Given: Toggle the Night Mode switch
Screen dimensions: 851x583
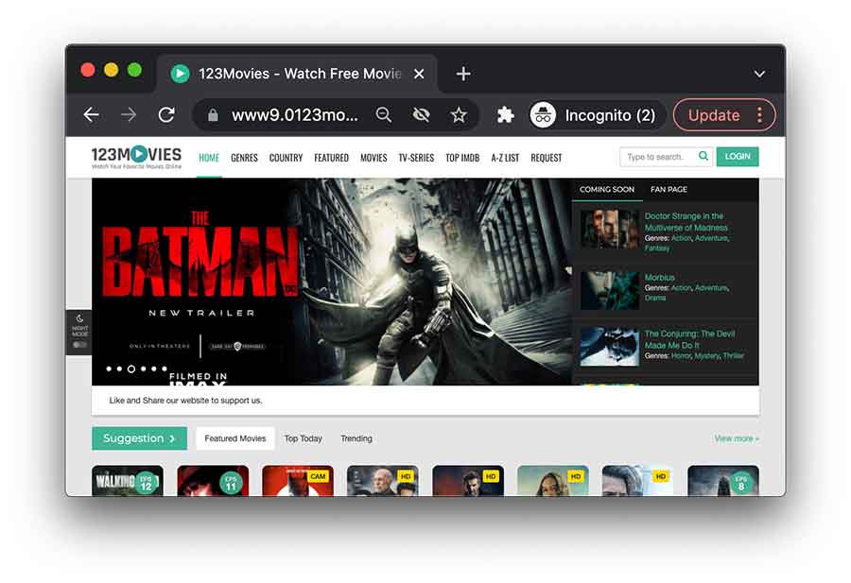Looking at the screenshot, I should pos(79,345).
